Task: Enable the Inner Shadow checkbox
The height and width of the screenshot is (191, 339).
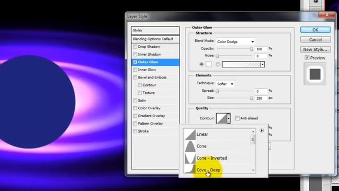Action: click(x=135, y=54)
